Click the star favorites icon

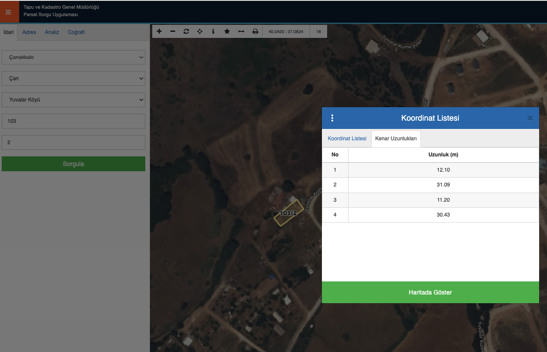(227, 31)
